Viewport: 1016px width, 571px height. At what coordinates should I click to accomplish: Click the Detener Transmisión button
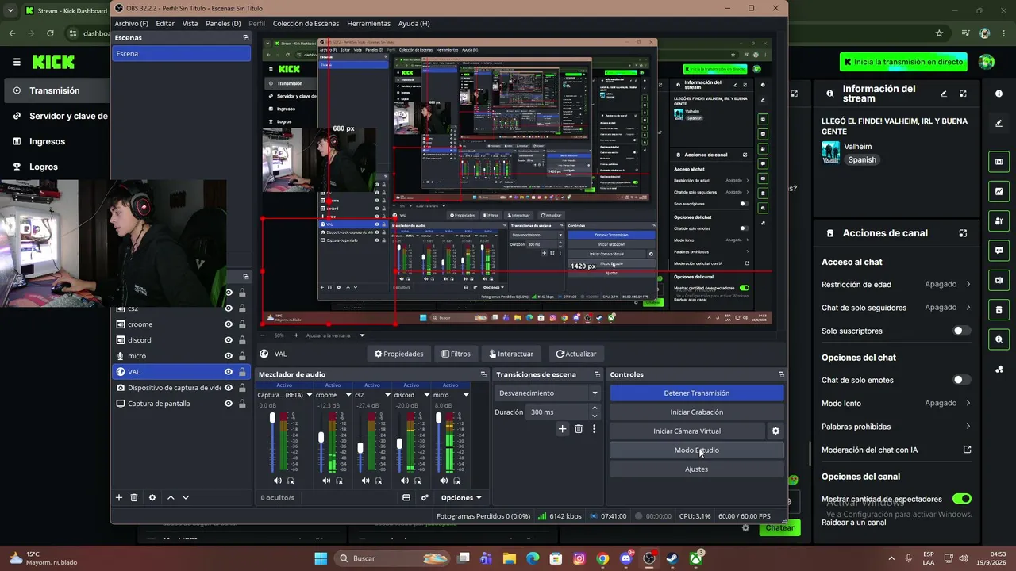coord(696,393)
